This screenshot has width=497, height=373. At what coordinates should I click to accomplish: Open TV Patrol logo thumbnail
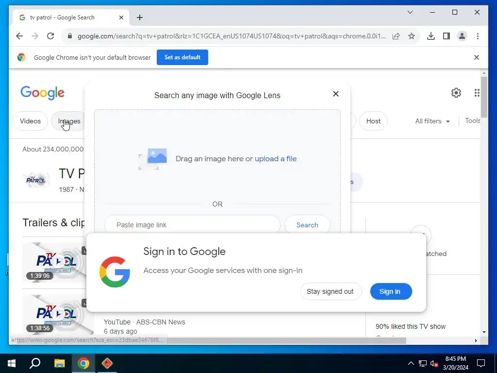click(36, 181)
